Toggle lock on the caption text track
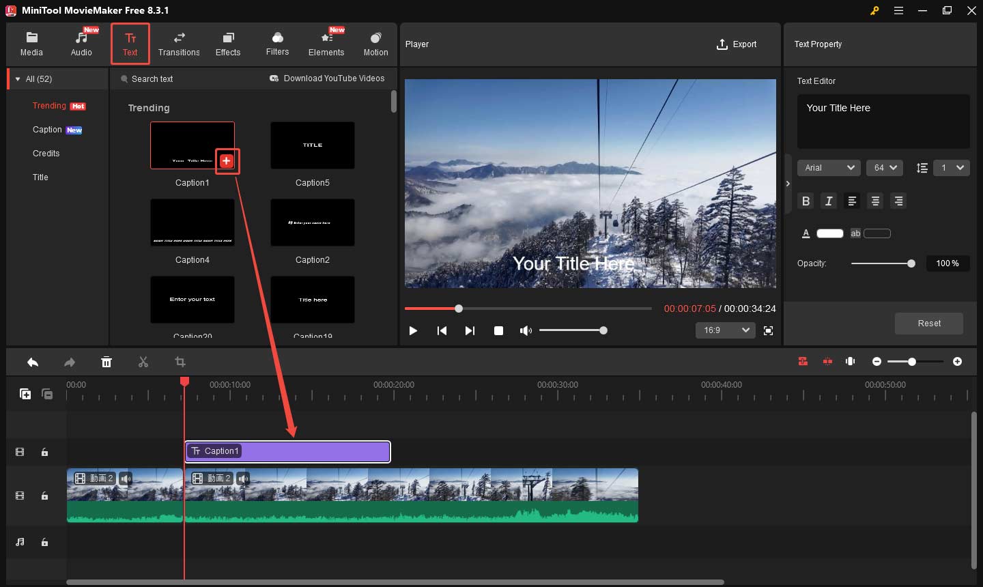 pos(44,452)
